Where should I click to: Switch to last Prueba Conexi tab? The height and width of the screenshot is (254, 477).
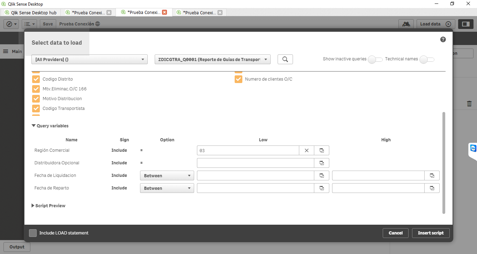(x=199, y=13)
